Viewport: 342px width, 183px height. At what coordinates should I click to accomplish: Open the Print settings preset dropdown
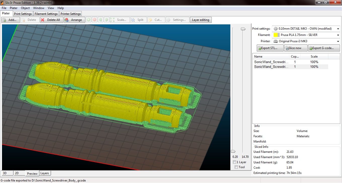click(x=306, y=29)
